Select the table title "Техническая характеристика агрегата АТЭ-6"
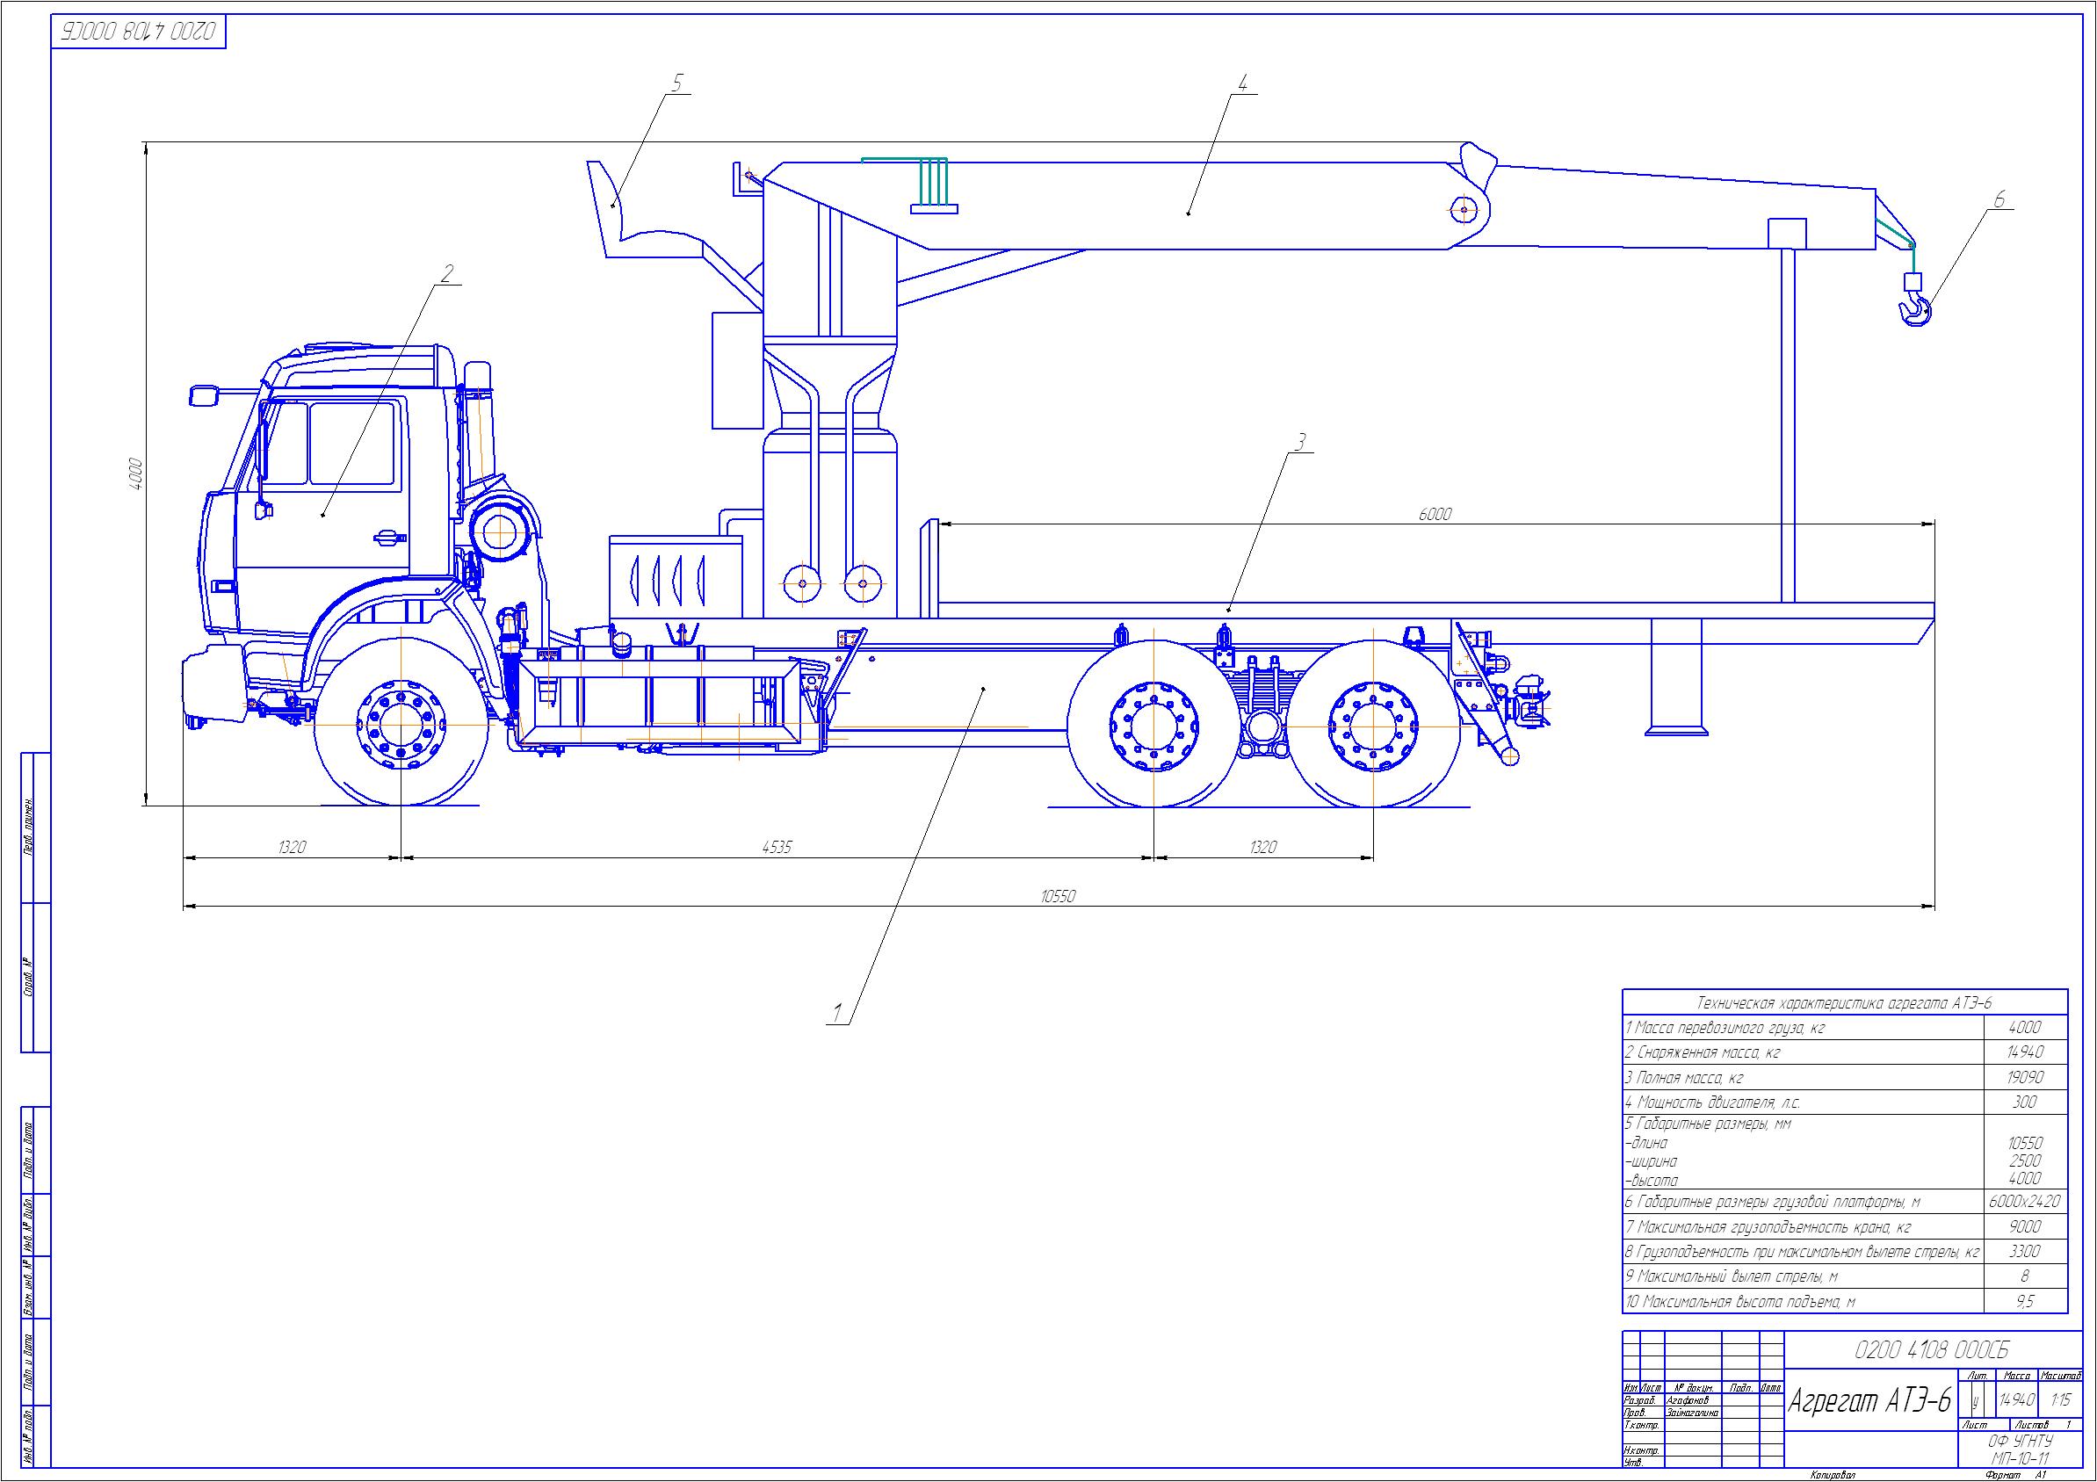This screenshot has height=1482, width=2097. [1843, 1003]
